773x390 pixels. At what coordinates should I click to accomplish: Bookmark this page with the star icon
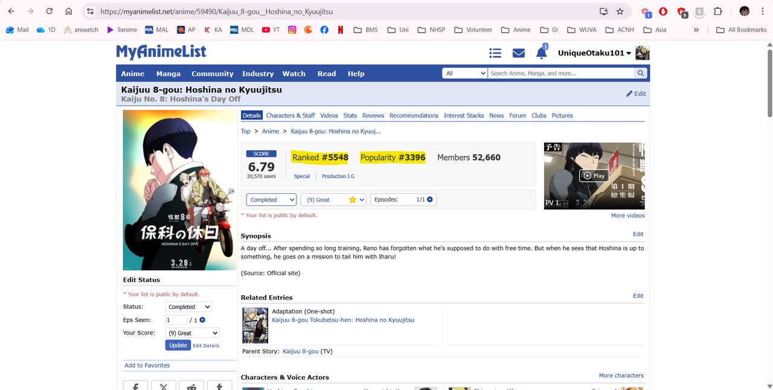click(x=620, y=11)
